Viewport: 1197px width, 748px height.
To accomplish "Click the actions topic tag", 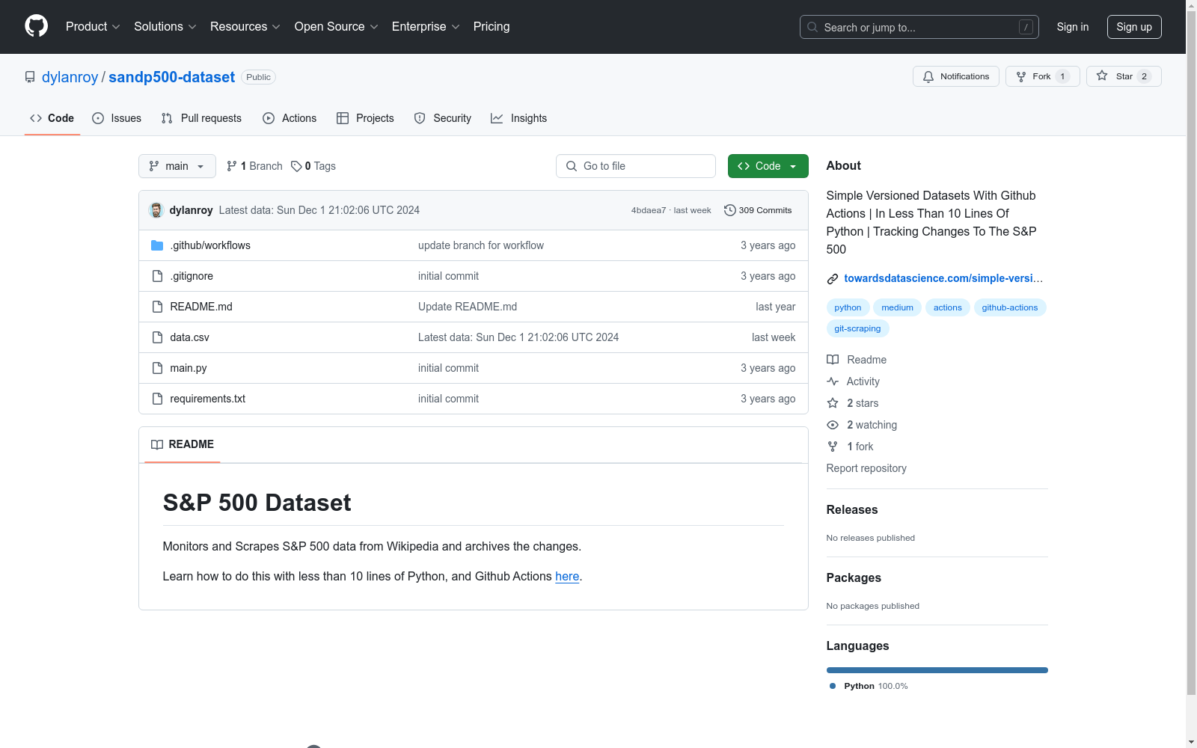I will coord(947,307).
